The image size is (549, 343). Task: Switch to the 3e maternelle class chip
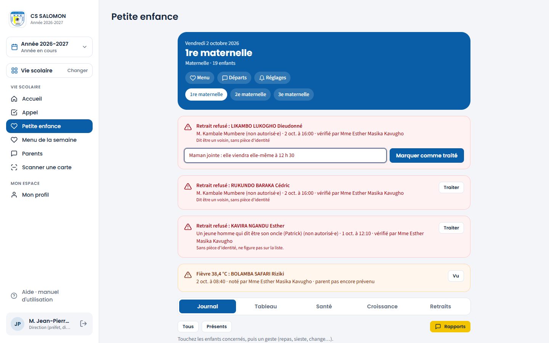coord(294,95)
